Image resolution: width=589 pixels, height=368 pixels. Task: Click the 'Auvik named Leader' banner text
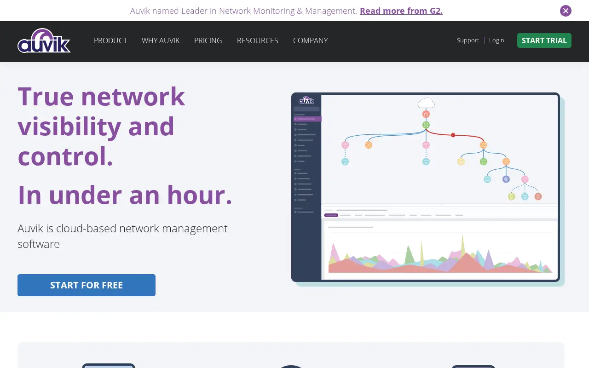(x=243, y=11)
